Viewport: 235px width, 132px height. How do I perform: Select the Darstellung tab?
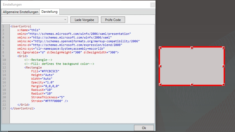(x=50, y=12)
